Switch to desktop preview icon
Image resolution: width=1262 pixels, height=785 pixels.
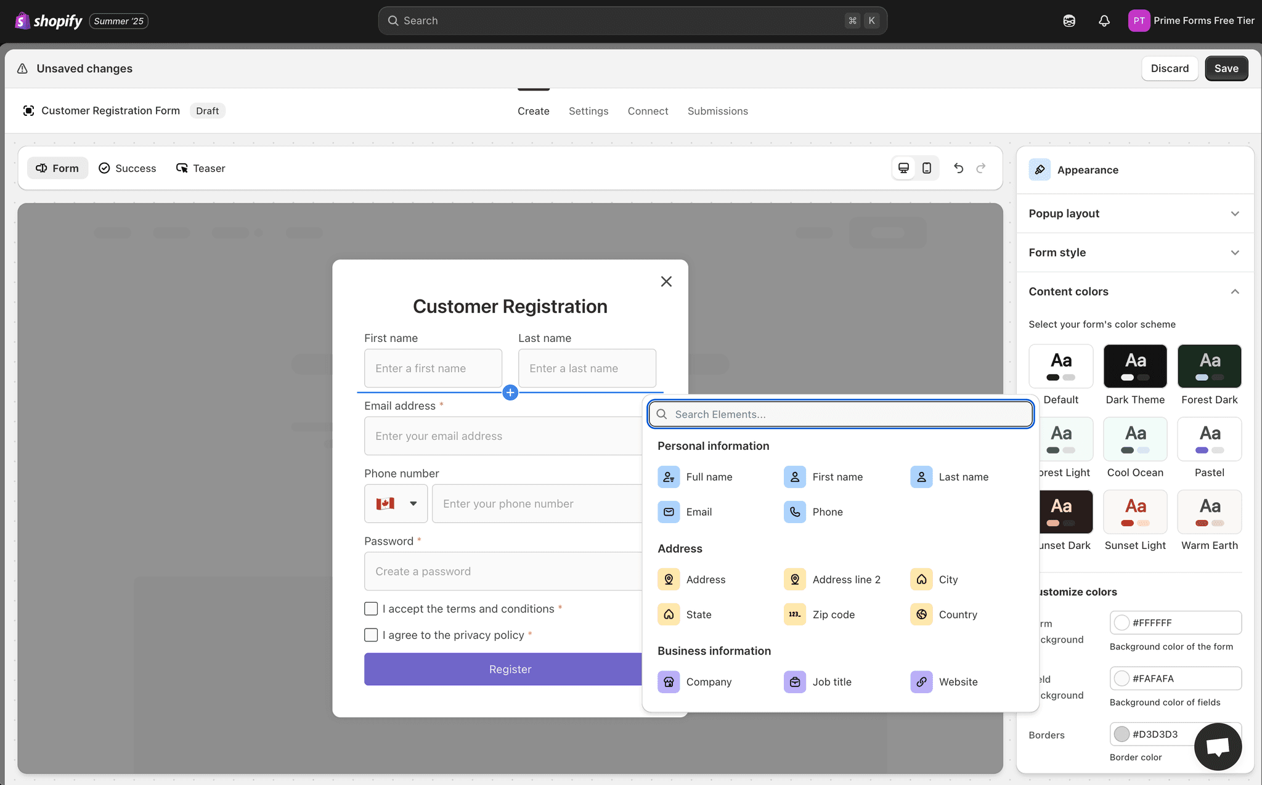click(903, 168)
